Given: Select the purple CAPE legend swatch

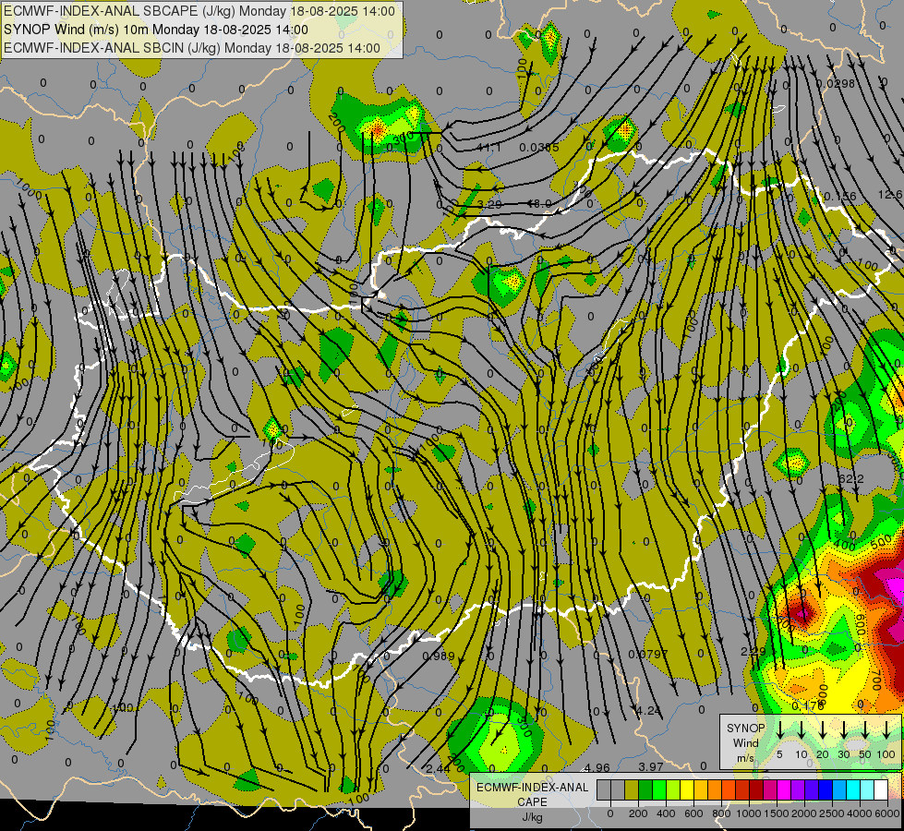Looking at the screenshot, I should (x=798, y=789).
